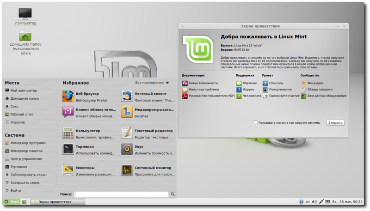Launch the Thunderbird mail client icon
370x211 pixels.
click(127, 96)
